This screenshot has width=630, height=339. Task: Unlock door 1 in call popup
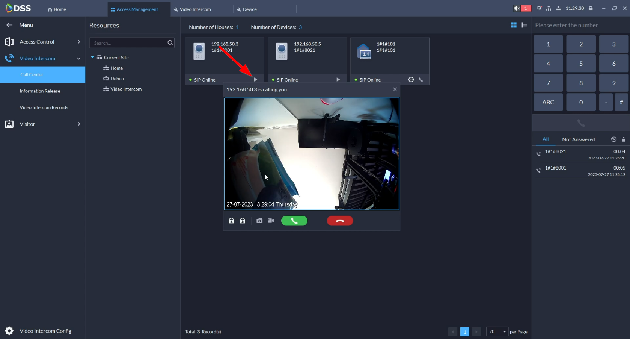231,221
